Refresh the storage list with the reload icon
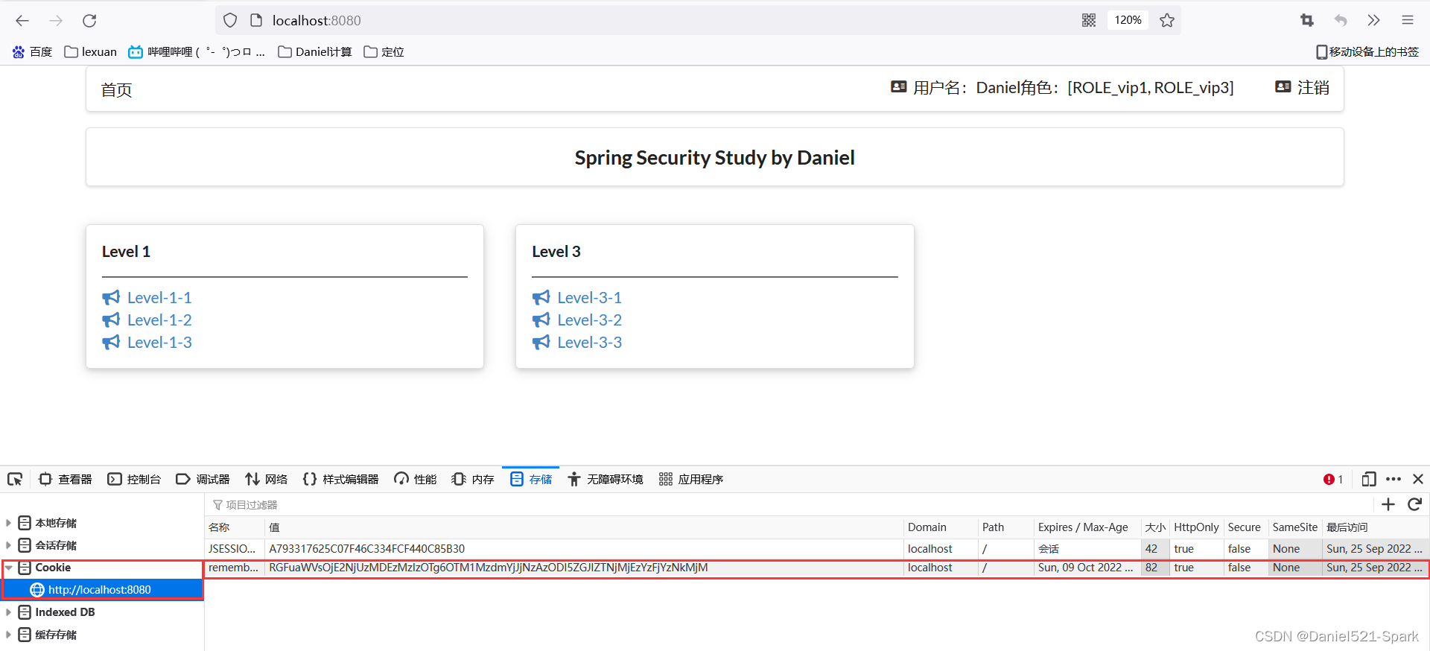The height and width of the screenshot is (651, 1430). [x=1415, y=504]
